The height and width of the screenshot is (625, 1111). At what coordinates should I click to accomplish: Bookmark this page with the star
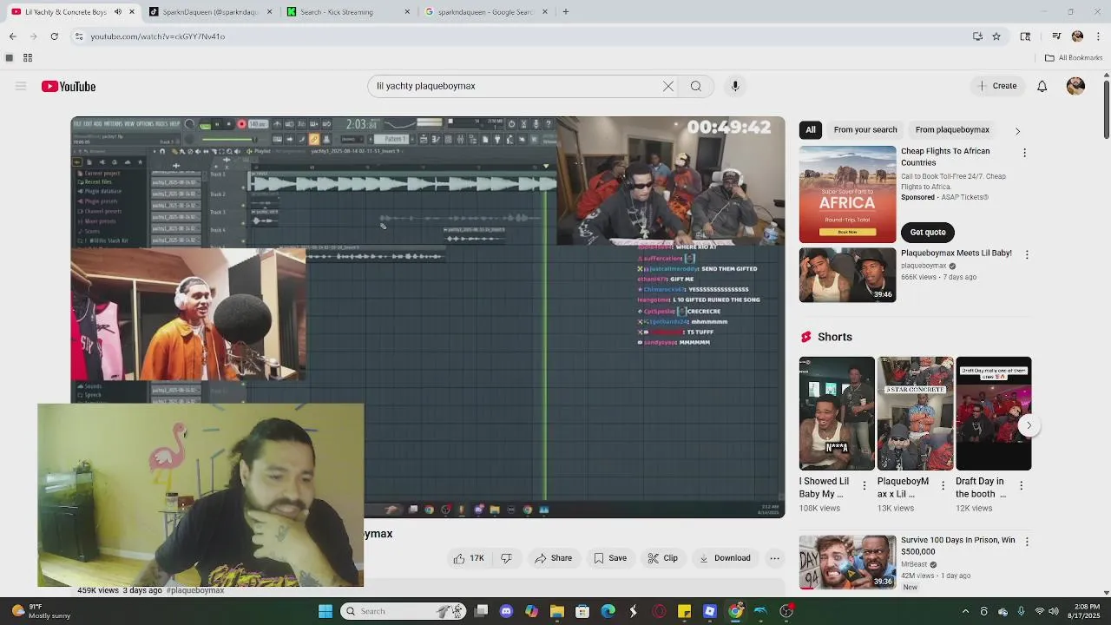[x=996, y=36]
